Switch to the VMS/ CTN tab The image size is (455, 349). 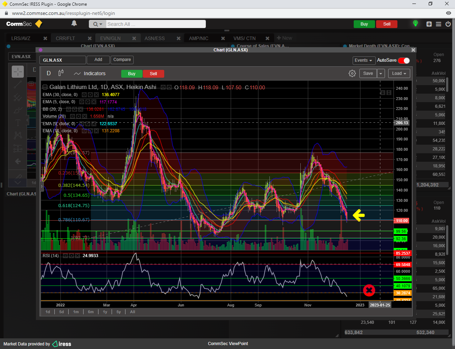(245, 38)
